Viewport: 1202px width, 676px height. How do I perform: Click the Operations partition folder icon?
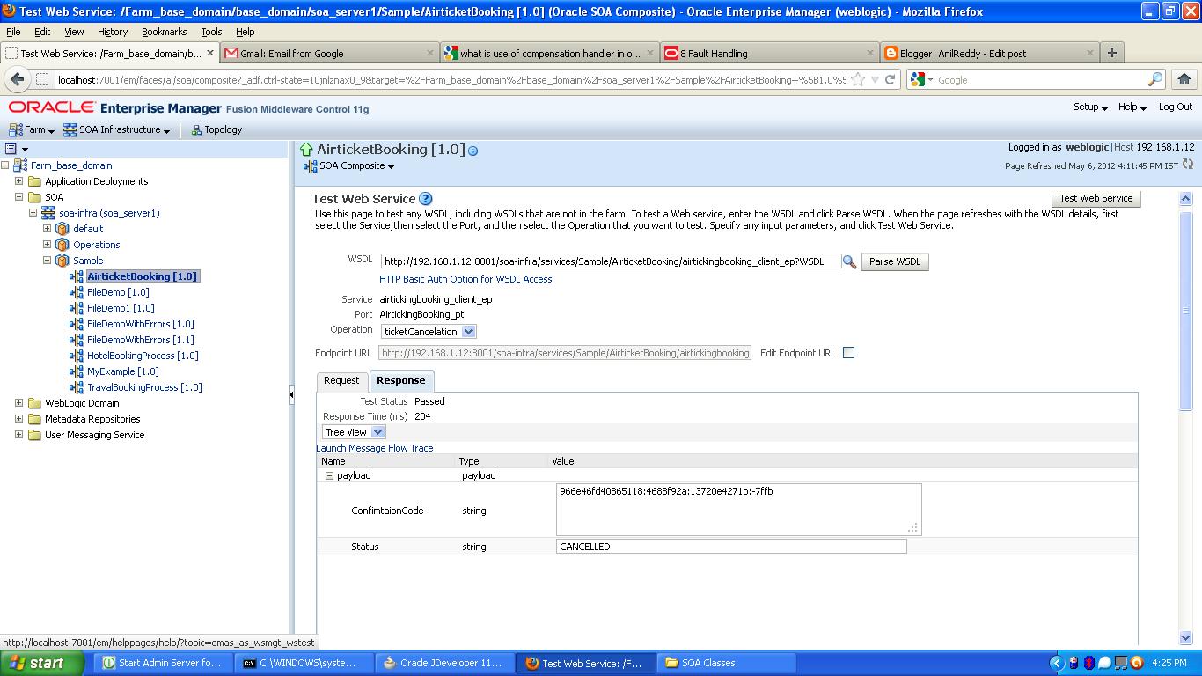pos(62,245)
